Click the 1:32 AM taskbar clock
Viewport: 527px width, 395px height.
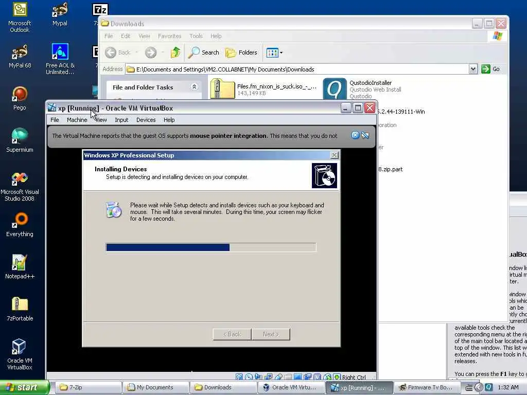click(508, 388)
